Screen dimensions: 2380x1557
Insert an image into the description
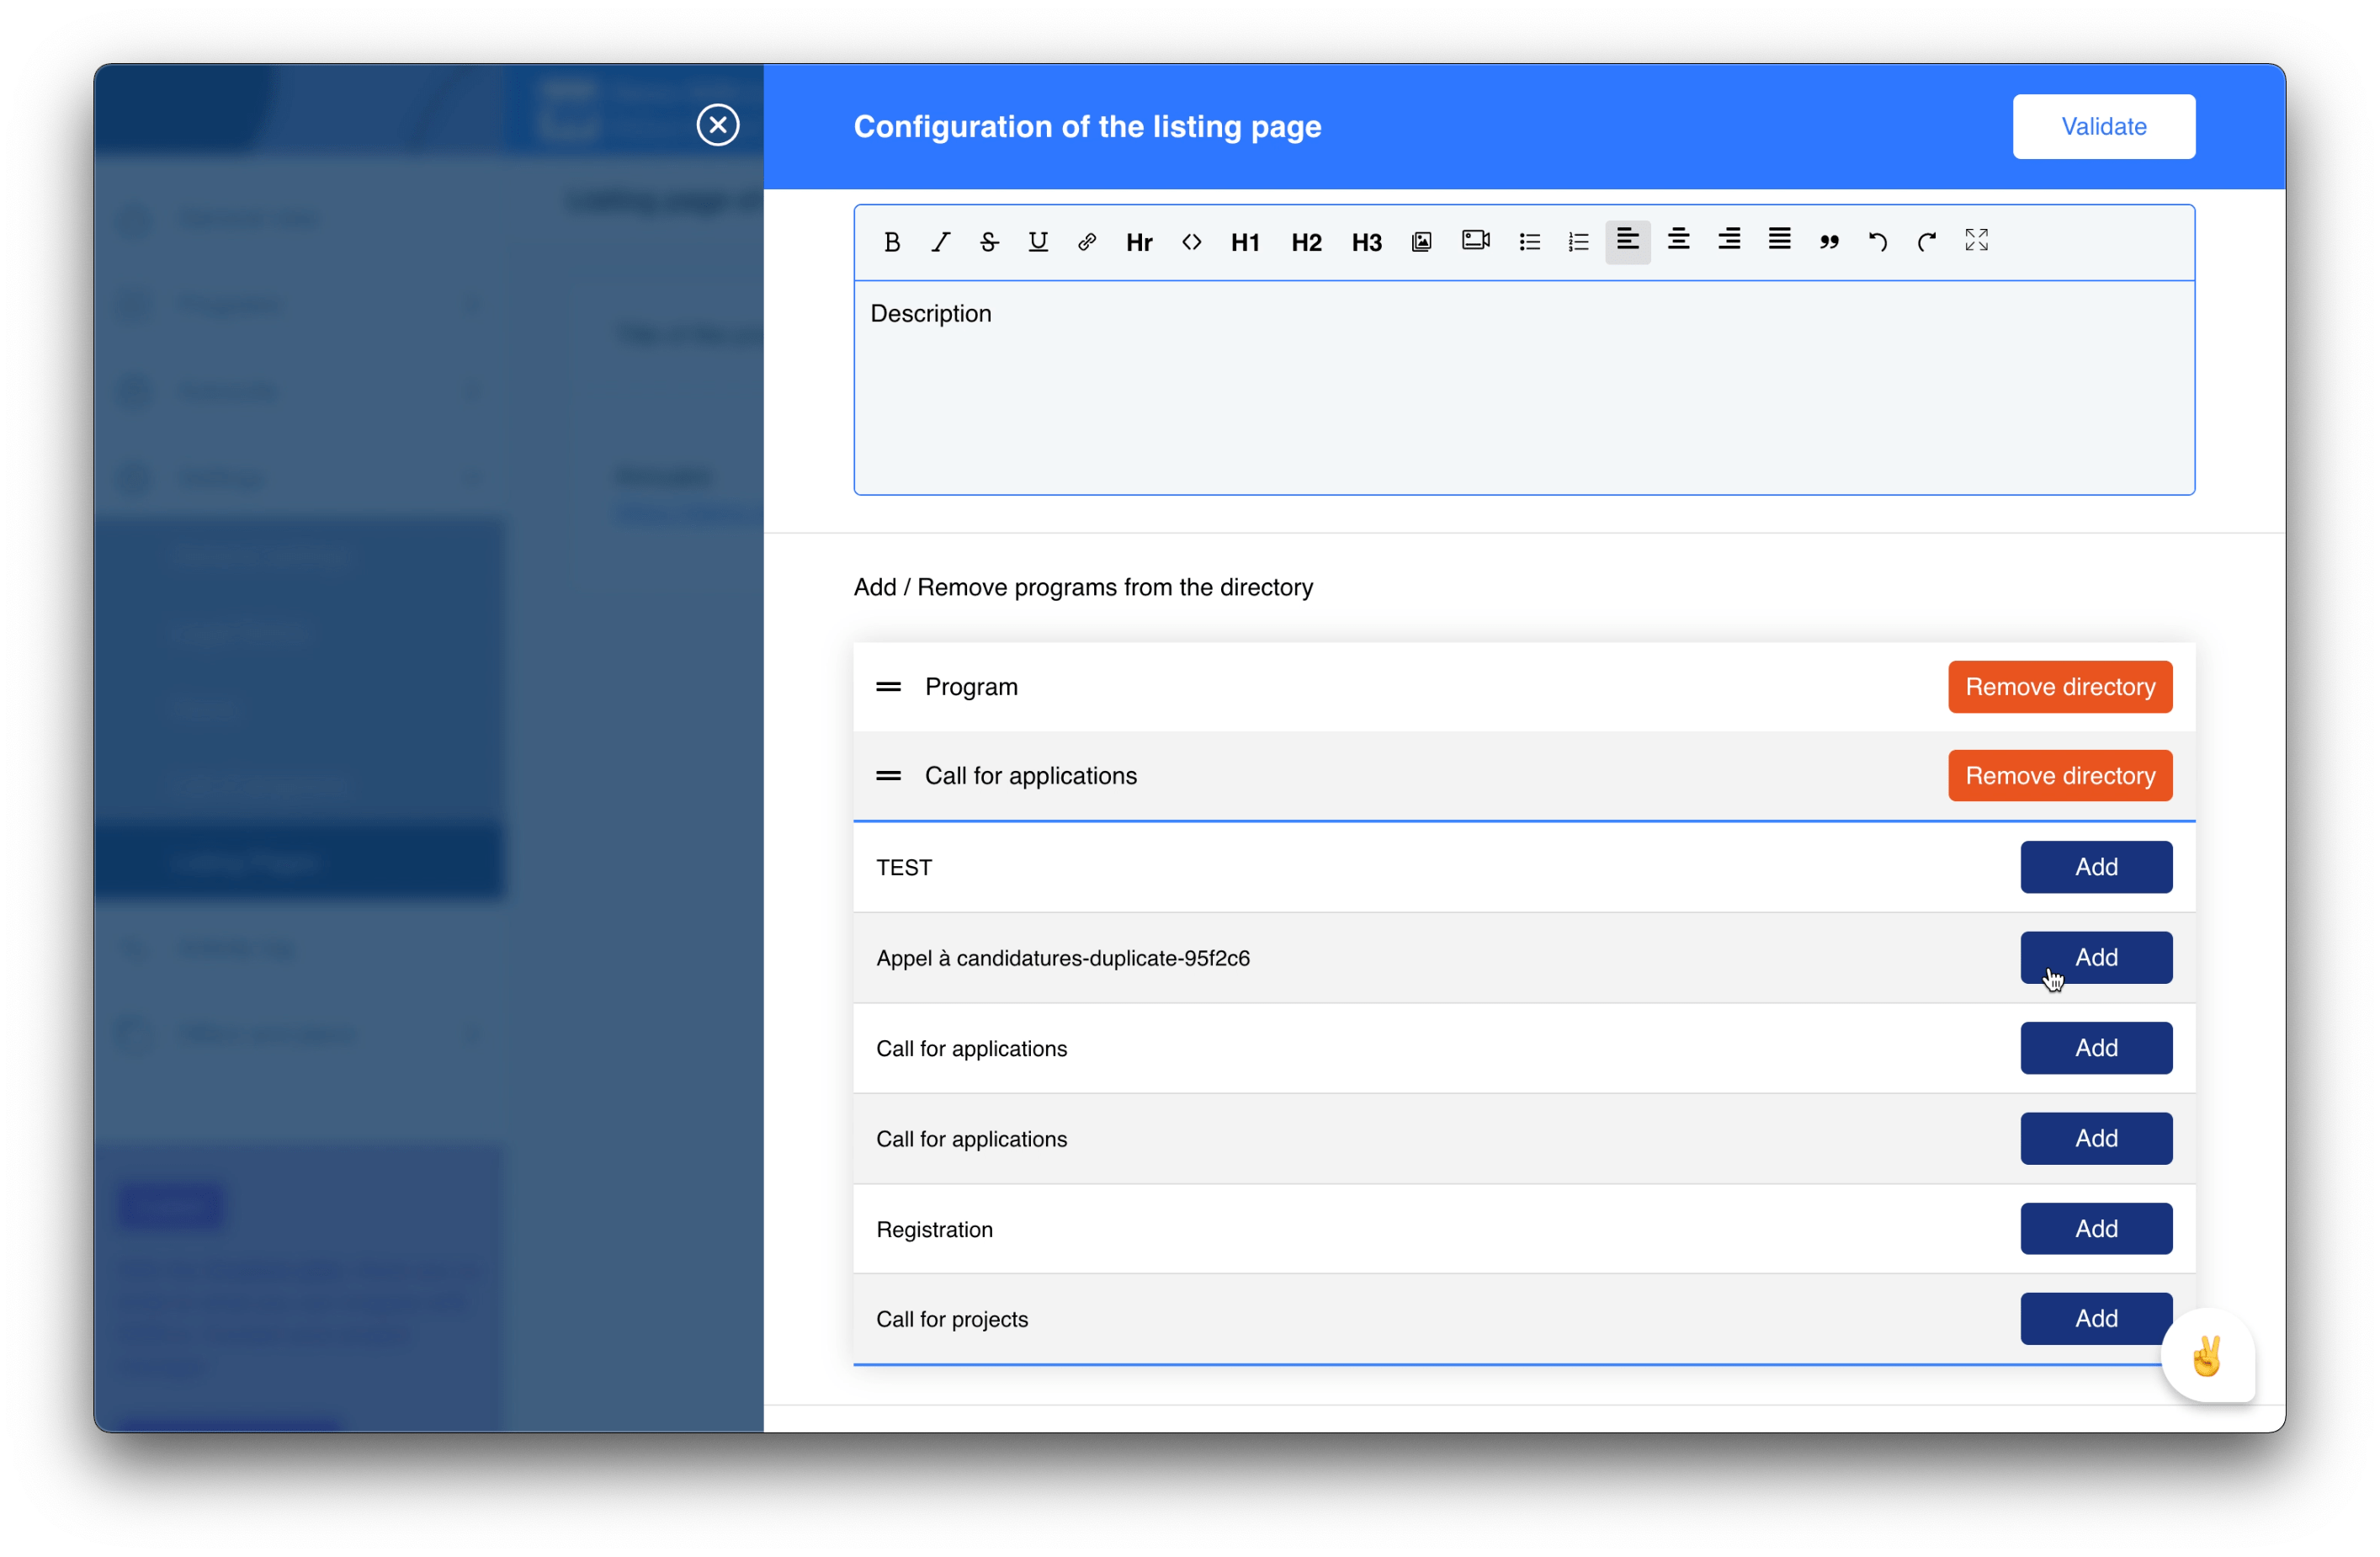(1421, 242)
